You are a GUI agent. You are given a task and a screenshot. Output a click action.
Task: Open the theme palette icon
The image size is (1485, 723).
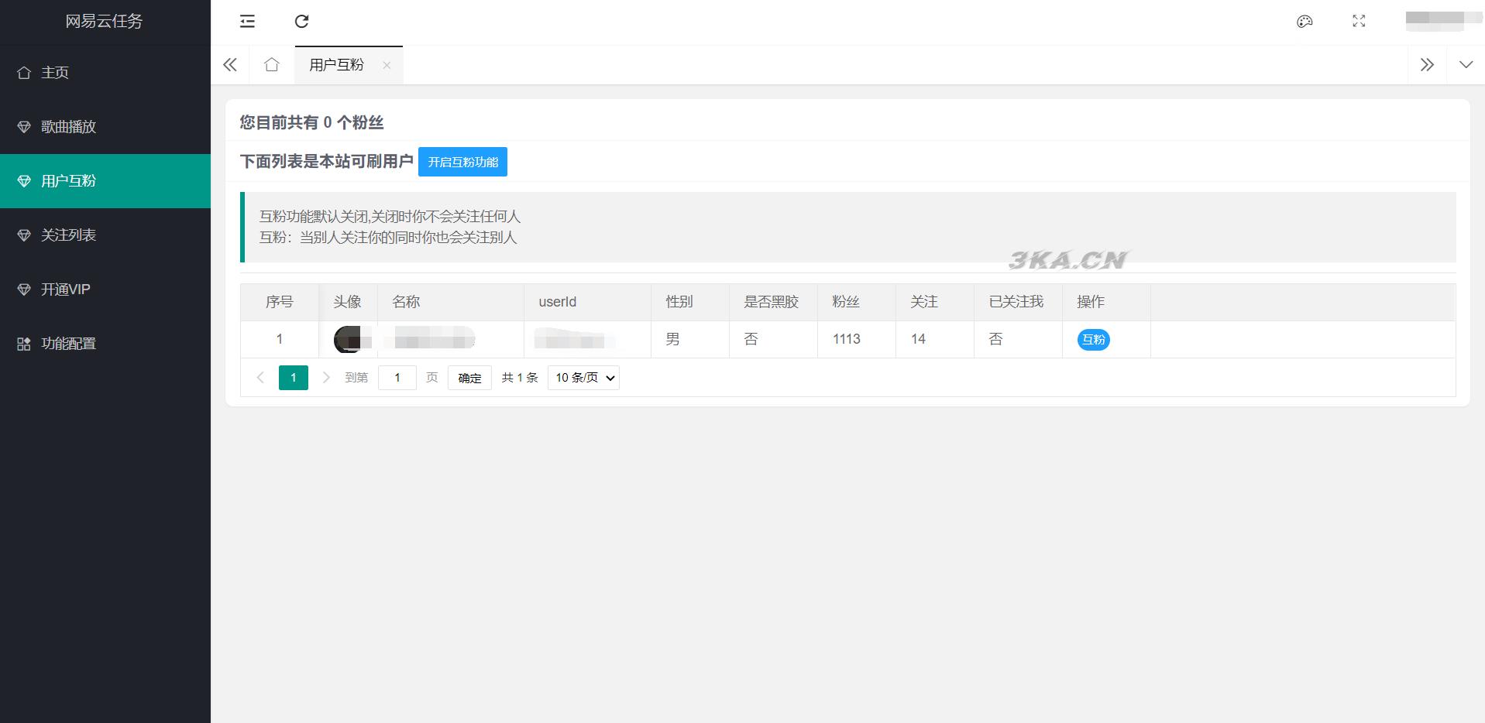[1305, 22]
